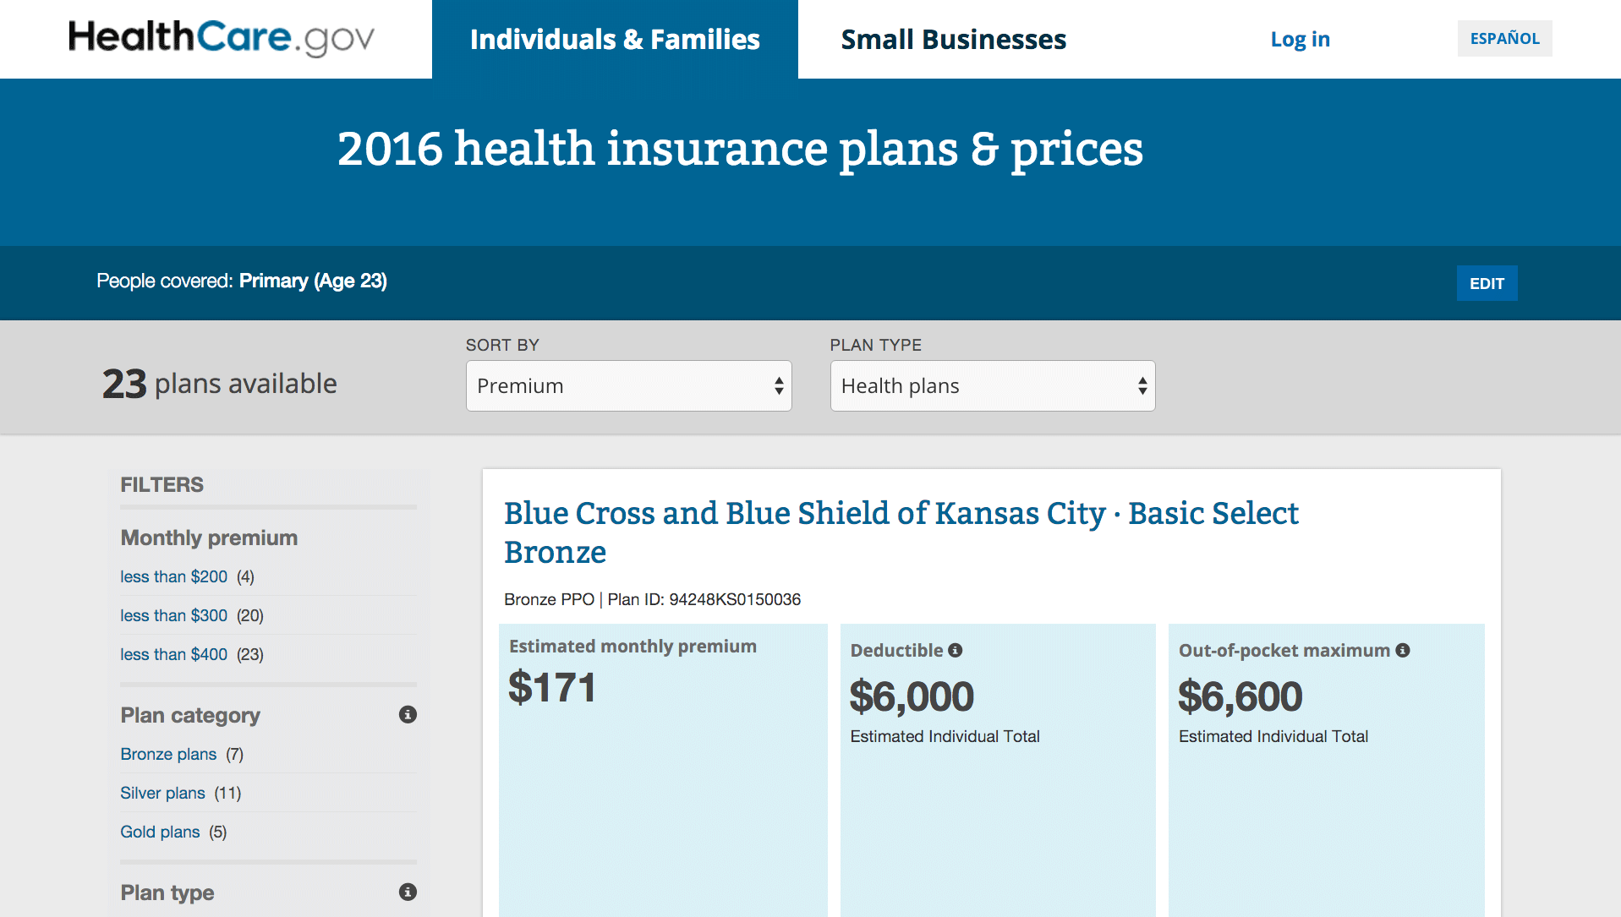Image resolution: width=1621 pixels, height=917 pixels.
Task: Click the Edit button for people covered
Action: [x=1487, y=283]
